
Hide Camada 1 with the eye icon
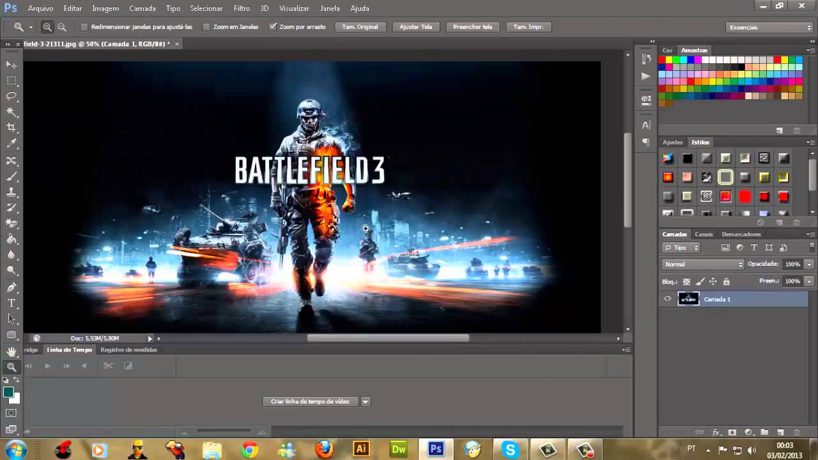point(668,298)
